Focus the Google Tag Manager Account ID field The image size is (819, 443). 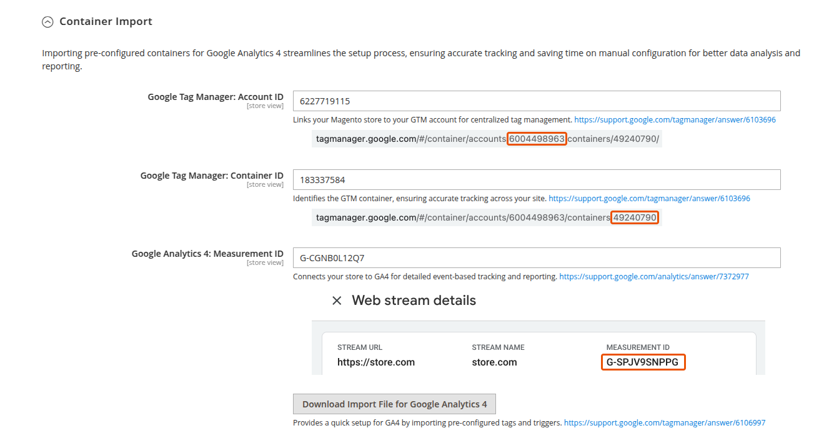coord(536,101)
